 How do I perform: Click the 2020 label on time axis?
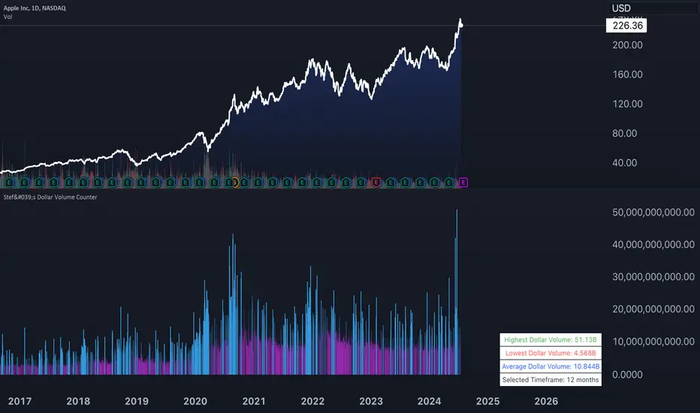coord(195,401)
